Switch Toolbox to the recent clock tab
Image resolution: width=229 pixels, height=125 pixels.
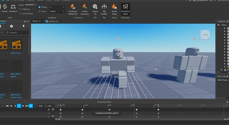click(x=12, y=26)
